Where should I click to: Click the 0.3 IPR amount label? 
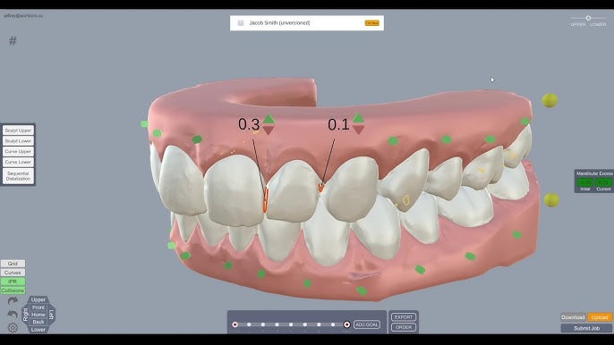click(x=249, y=124)
